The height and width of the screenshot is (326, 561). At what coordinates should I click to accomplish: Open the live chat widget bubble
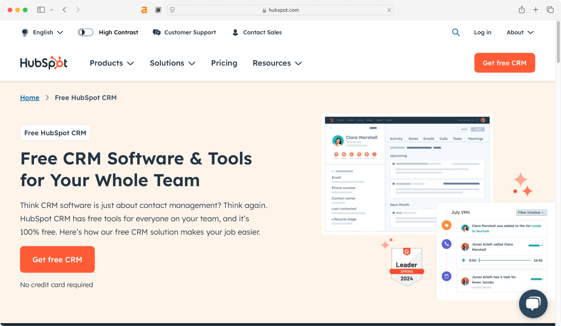[533, 304]
